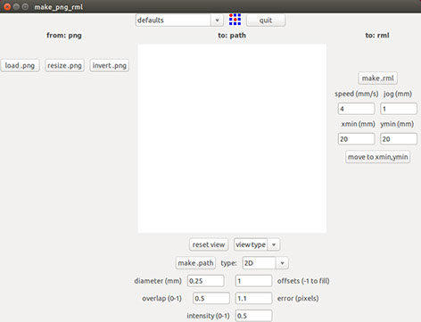Focus the overlap (0-1) input field
The width and height of the screenshot is (421, 322).
point(211,298)
